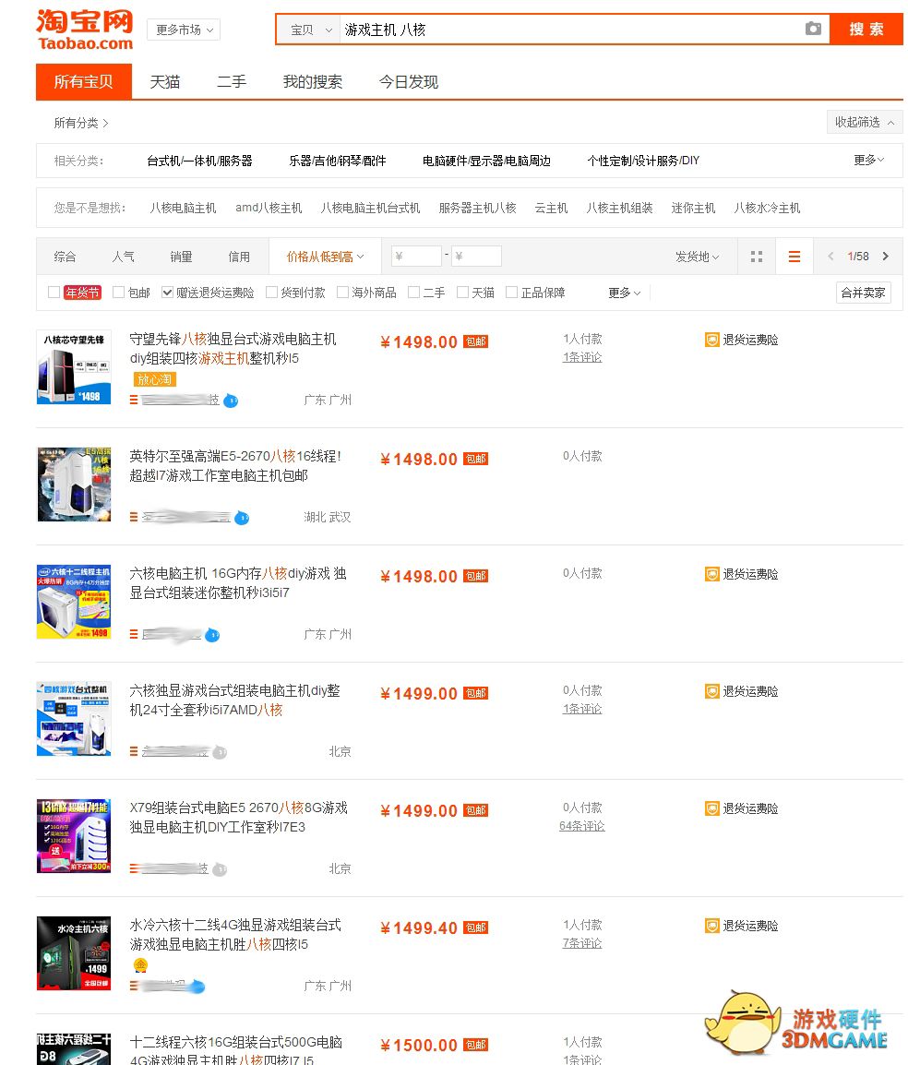
Task: Open the 宝贝 search type dropdown
Action: [x=310, y=30]
